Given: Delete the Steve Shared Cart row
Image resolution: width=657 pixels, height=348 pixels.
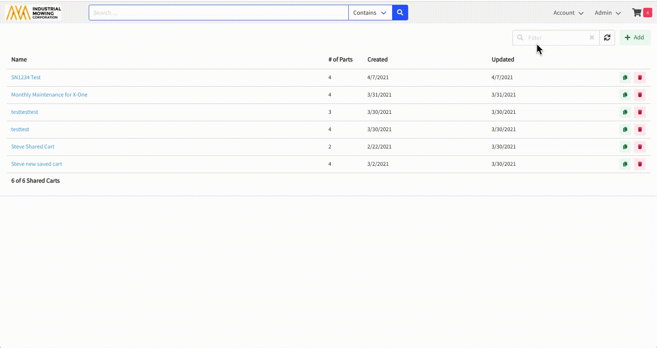Looking at the screenshot, I should click(x=640, y=147).
